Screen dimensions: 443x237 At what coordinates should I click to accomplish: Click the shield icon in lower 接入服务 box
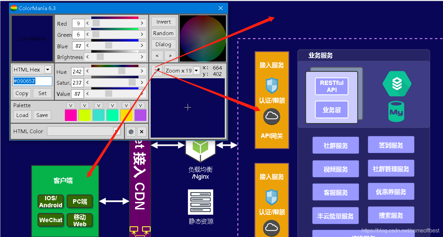tap(272, 197)
